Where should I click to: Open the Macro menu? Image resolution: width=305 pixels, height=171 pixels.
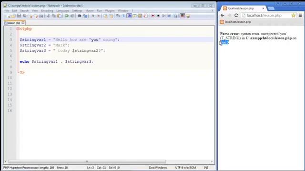[90, 10]
